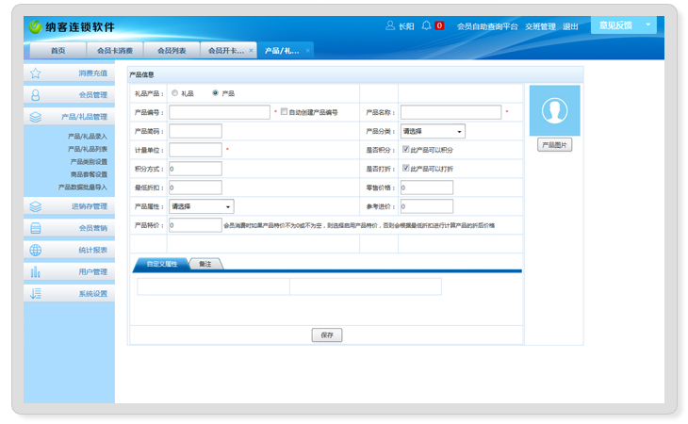Open notifications via the bell icon
The image size is (688, 424).
pyautogui.click(x=427, y=25)
